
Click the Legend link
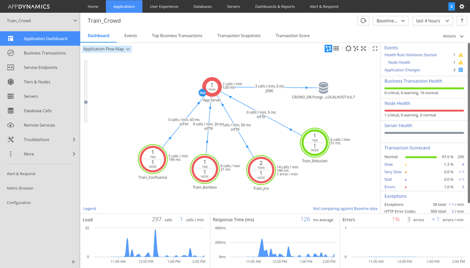pyautogui.click(x=89, y=209)
